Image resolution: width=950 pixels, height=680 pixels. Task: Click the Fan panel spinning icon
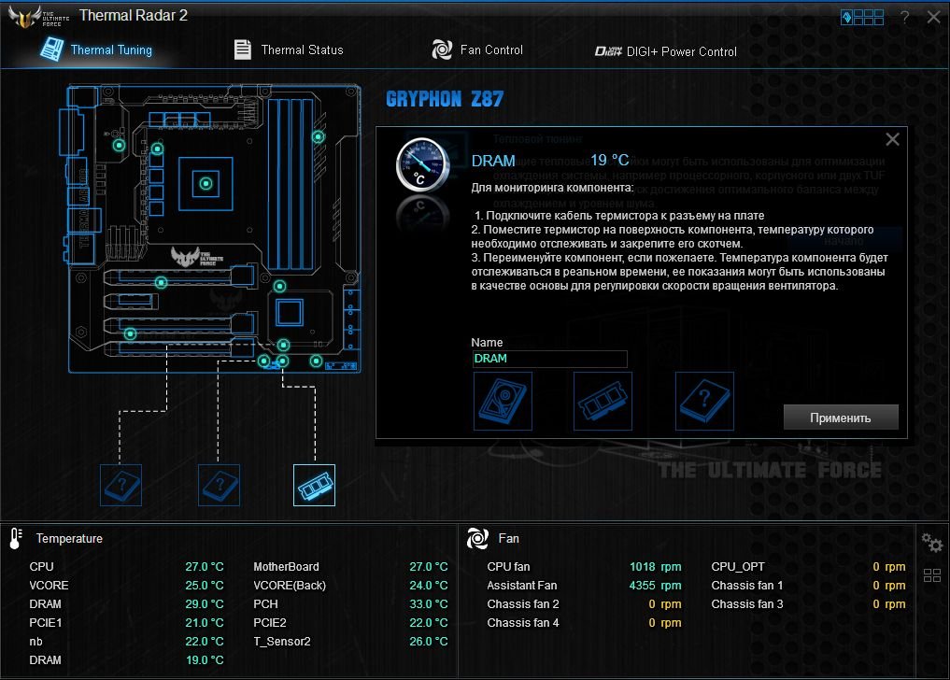[x=477, y=538]
